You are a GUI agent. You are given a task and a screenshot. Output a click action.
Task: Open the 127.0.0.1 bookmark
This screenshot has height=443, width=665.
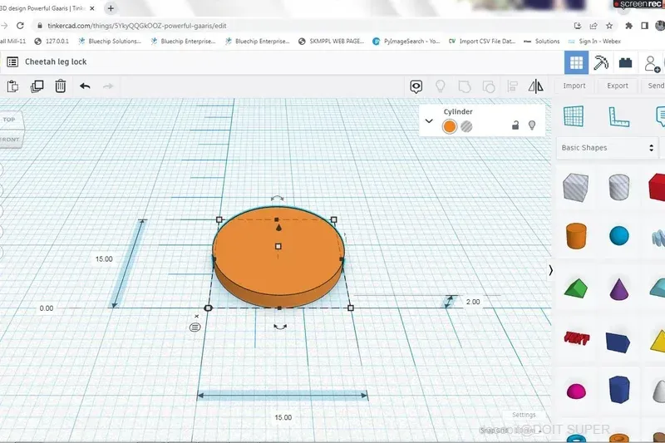click(x=52, y=41)
